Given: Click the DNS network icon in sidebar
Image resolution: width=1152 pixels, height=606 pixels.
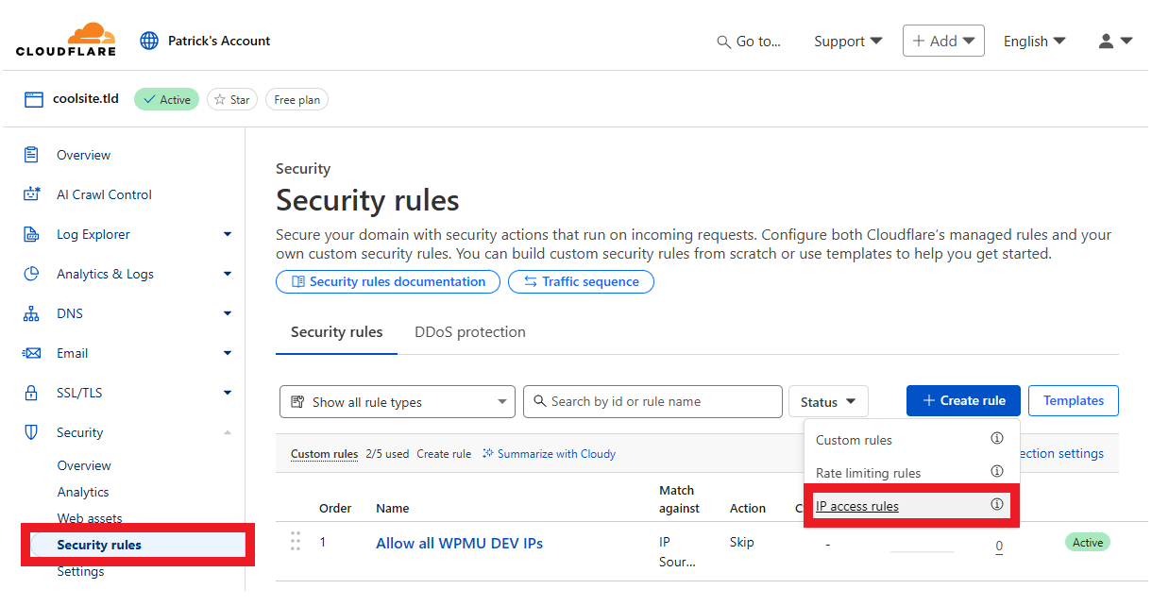Looking at the screenshot, I should 32,313.
